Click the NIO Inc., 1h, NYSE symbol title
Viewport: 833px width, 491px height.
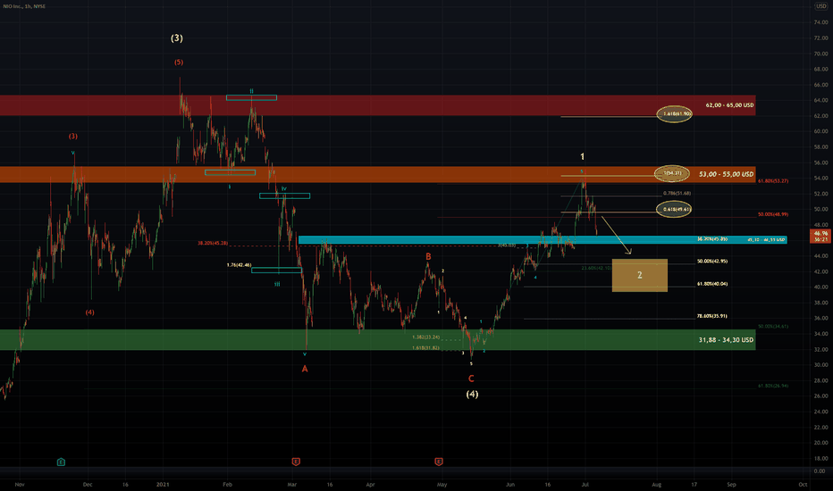point(24,6)
